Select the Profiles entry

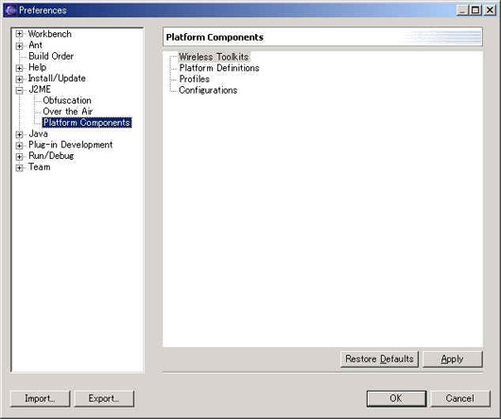pyautogui.click(x=195, y=79)
